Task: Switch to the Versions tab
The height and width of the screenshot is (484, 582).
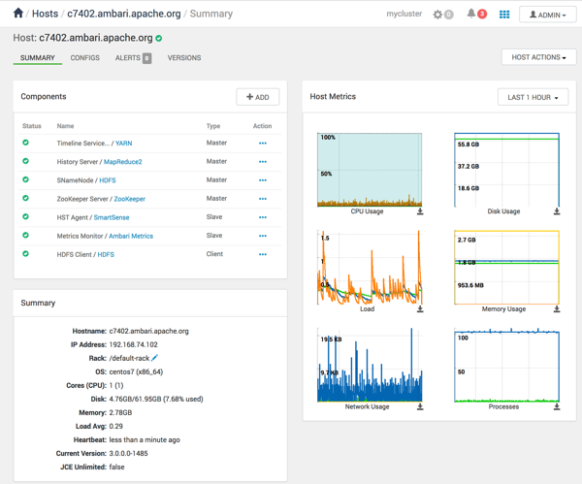Action: (184, 58)
